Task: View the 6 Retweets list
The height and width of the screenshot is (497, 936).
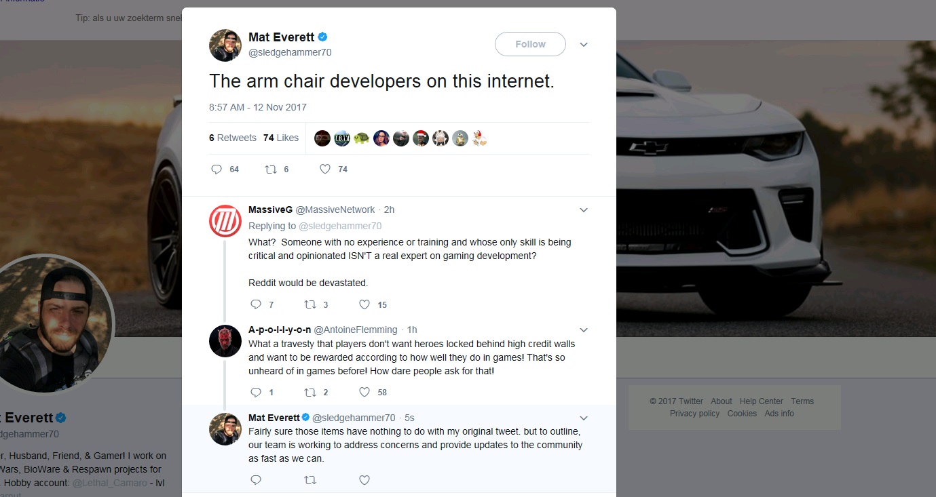Action: 233,138
